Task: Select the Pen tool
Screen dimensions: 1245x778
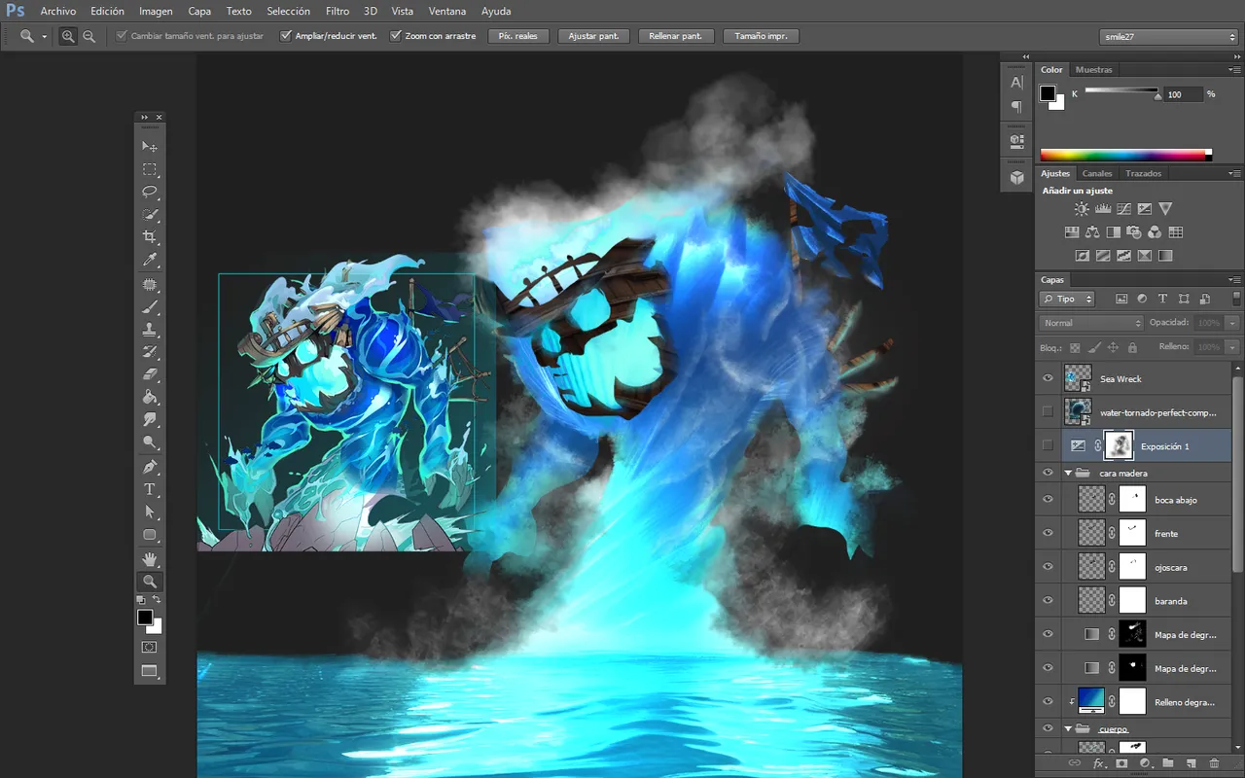Action: click(x=150, y=467)
